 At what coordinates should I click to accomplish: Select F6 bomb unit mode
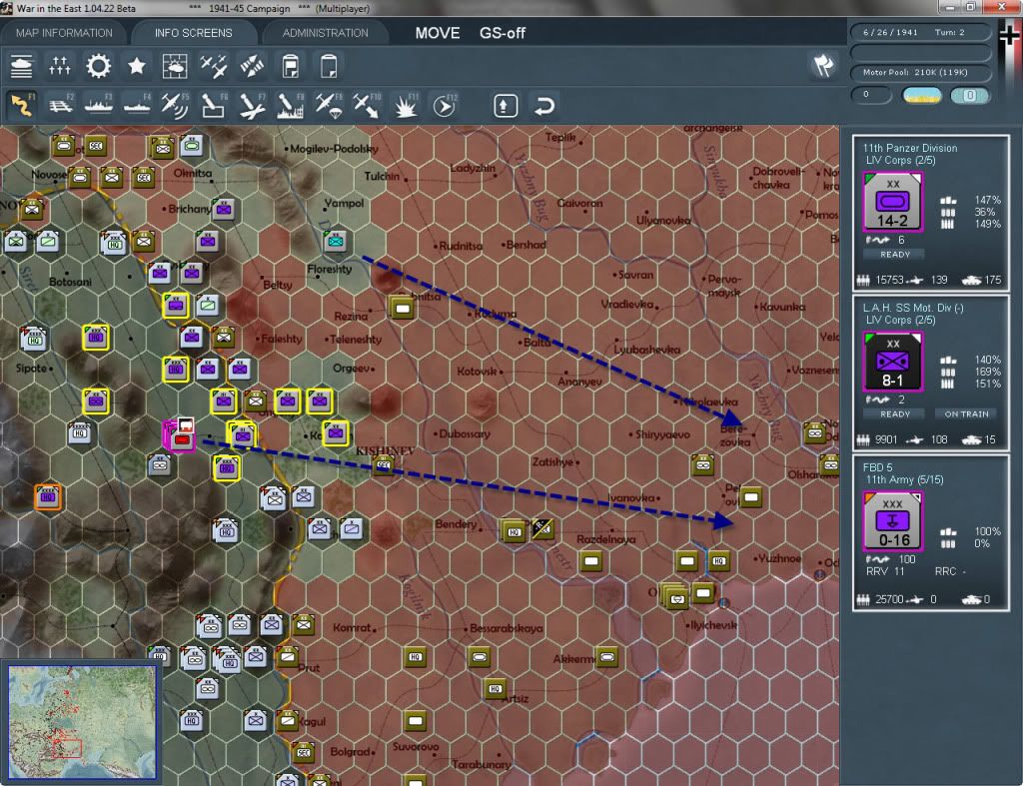(x=214, y=106)
